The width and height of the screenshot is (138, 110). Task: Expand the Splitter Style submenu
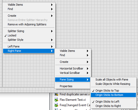click(29, 40)
